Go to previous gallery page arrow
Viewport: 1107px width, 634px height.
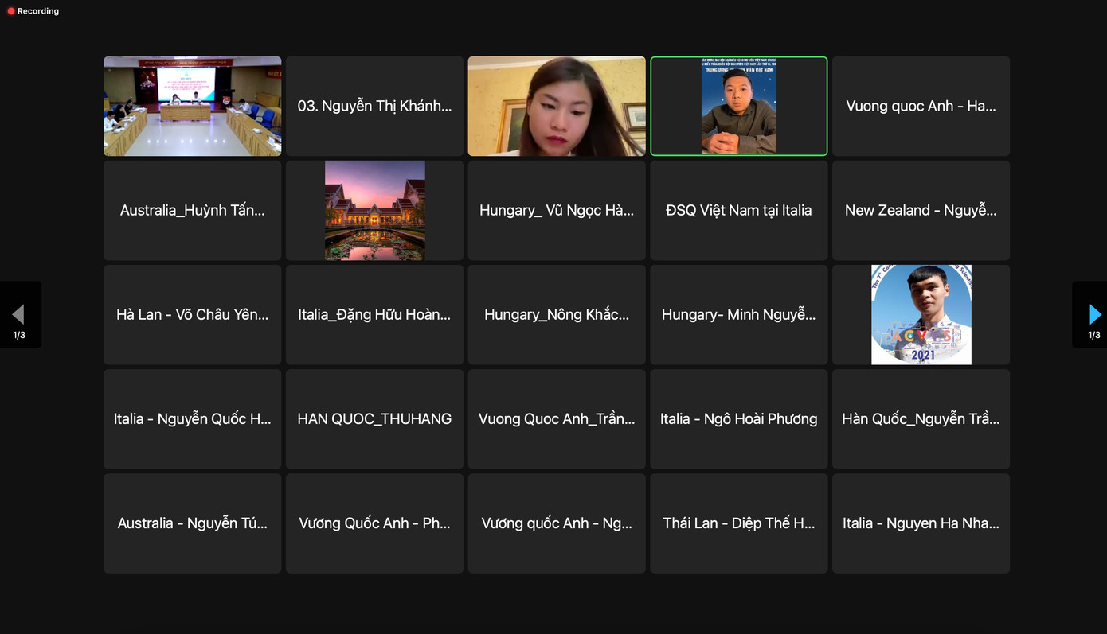pyautogui.click(x=18, y=314)
